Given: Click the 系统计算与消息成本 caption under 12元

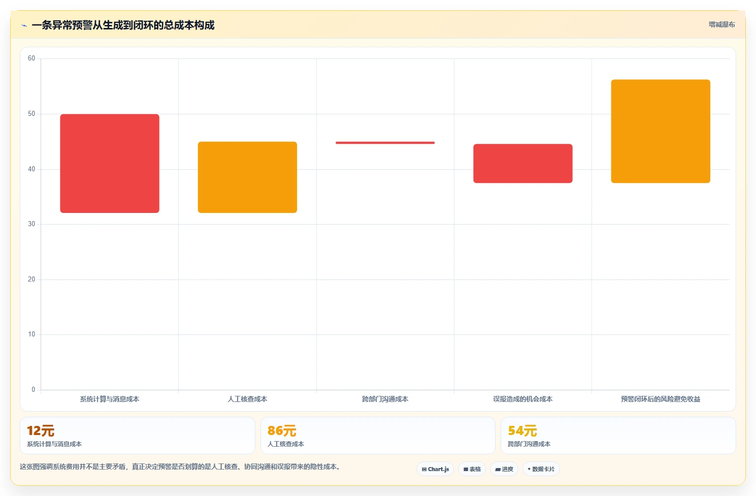Looking at the screenshot, I should click(x=54, y=444).
